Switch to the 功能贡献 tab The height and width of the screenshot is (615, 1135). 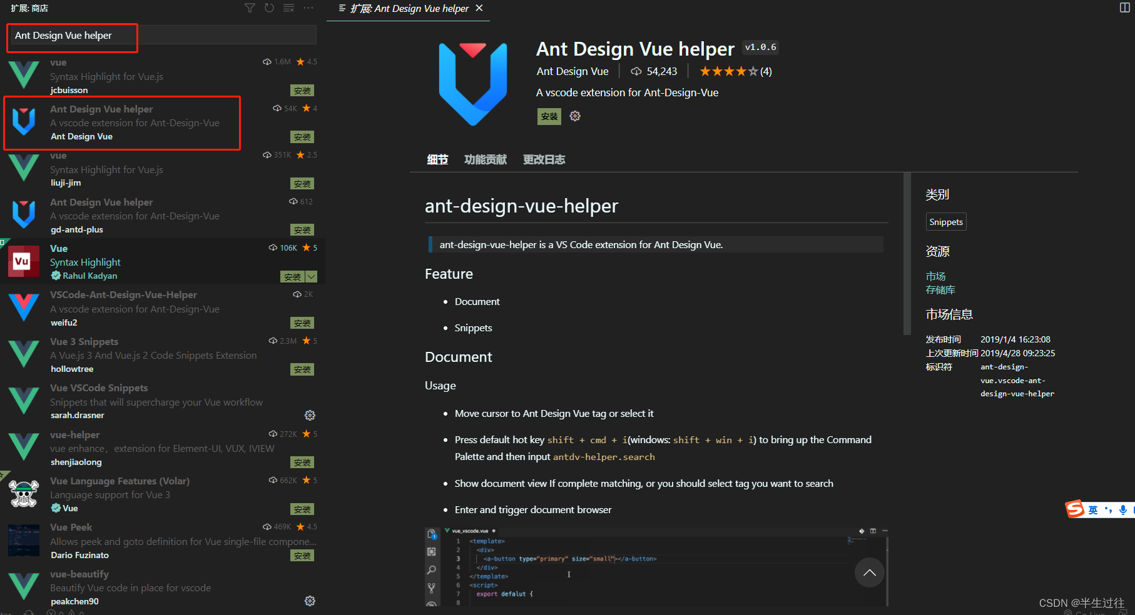pyautogui.click(x=486, y=159)
